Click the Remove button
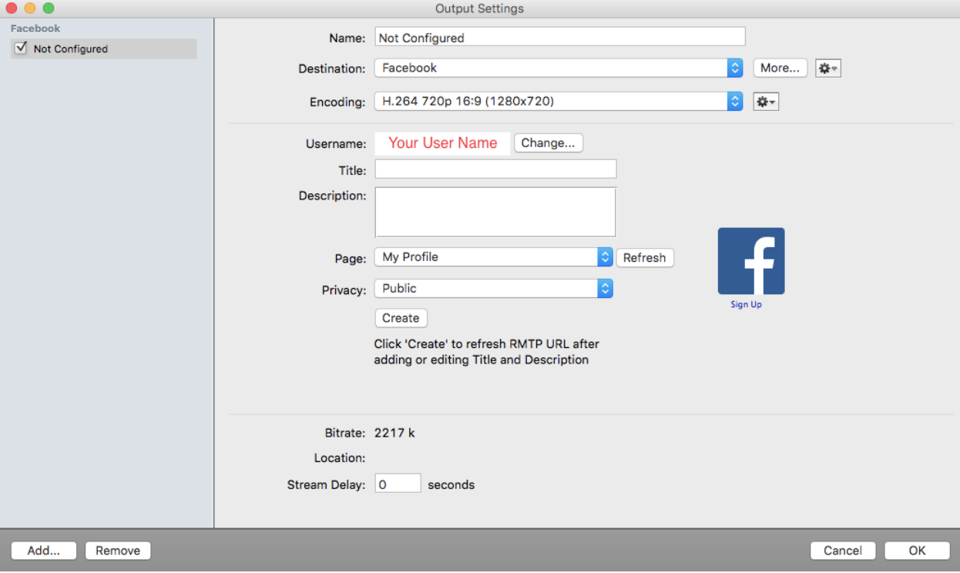 [118, 551]
